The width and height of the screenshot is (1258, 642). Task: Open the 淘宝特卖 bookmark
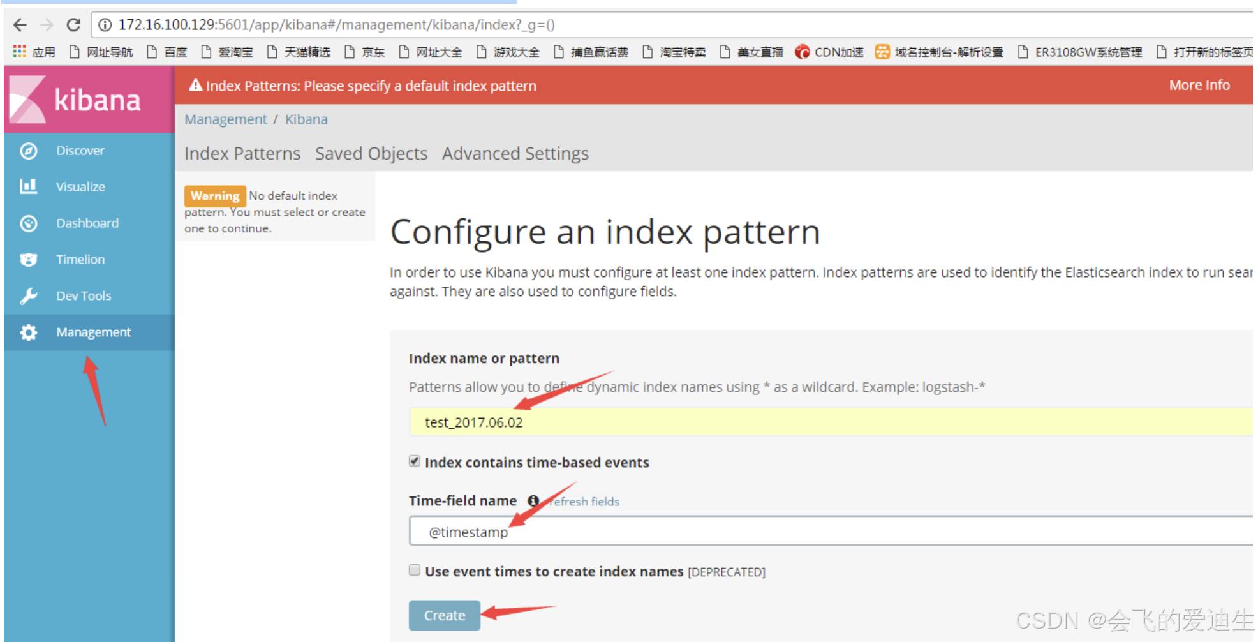coord(675,52)
